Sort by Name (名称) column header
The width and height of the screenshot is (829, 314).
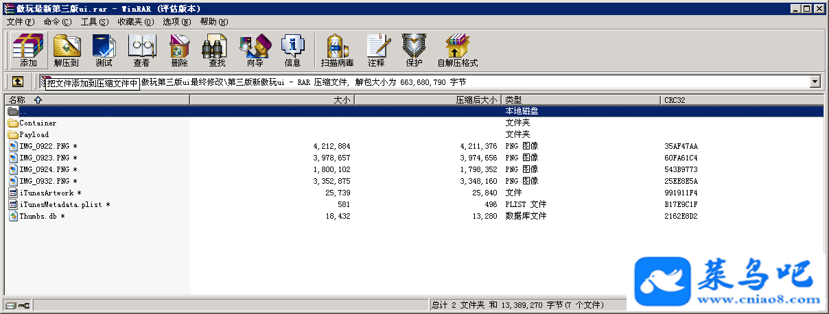[97, 100]
